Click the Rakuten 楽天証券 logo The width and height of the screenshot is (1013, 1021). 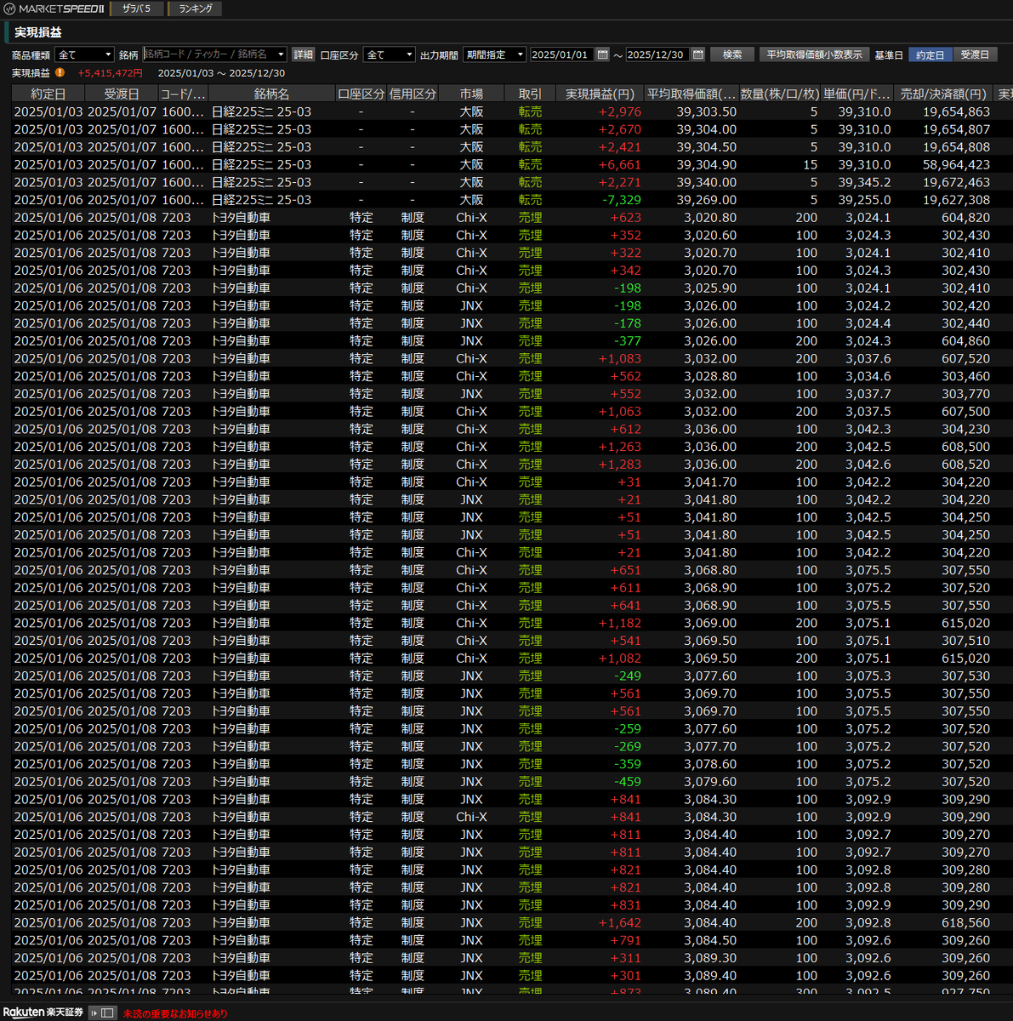pos(43,1012)
